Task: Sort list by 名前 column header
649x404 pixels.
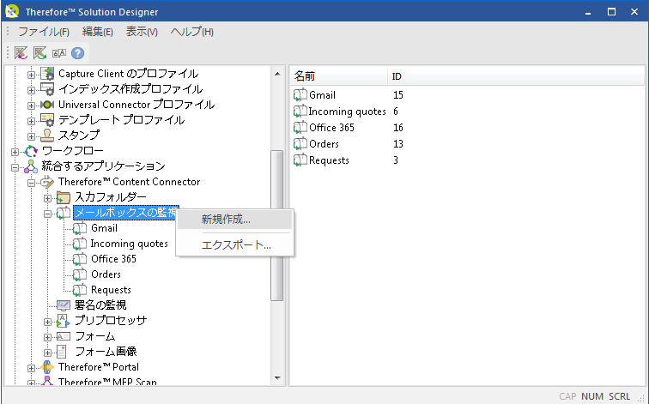Action: click(338, 76)
